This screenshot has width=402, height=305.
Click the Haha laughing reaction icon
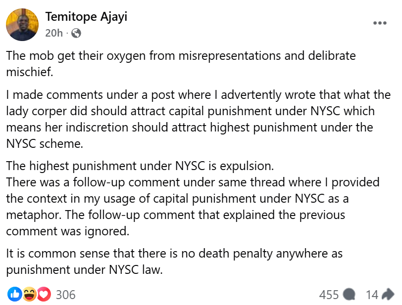click(30, 295)
